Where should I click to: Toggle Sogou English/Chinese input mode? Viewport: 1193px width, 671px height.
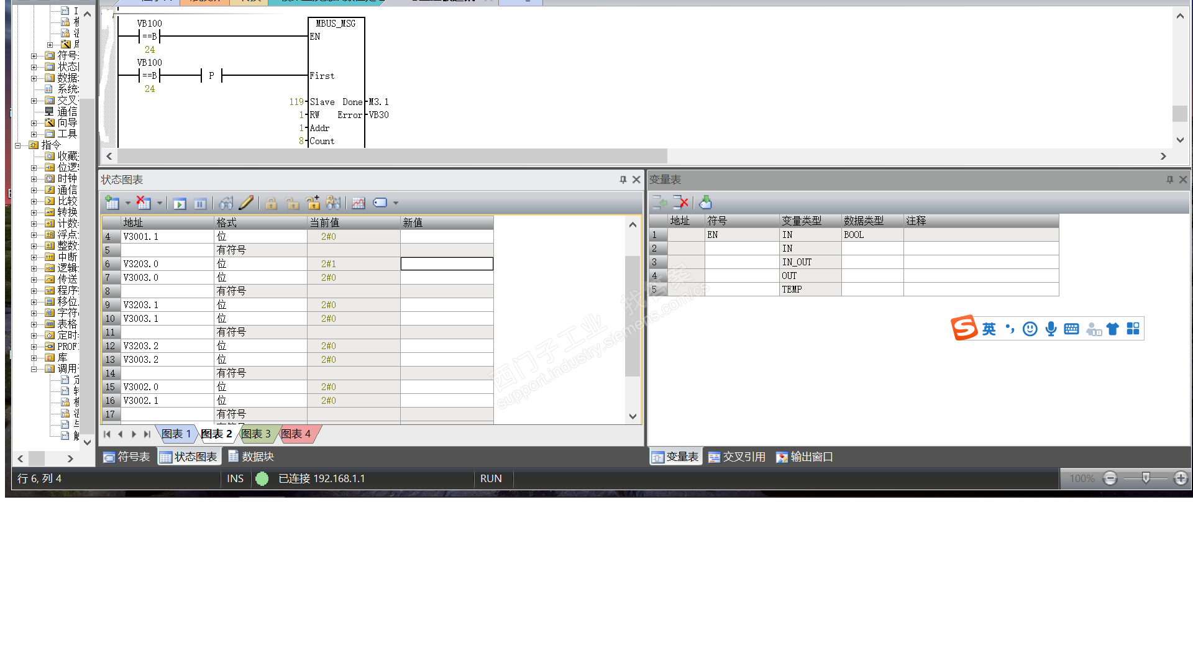(x=989, y=329)
